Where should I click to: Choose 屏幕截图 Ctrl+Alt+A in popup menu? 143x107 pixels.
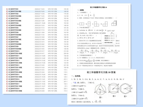click(109, 36)
